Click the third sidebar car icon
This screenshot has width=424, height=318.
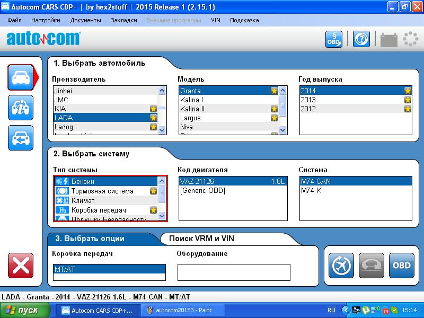(x=20, y=138)
